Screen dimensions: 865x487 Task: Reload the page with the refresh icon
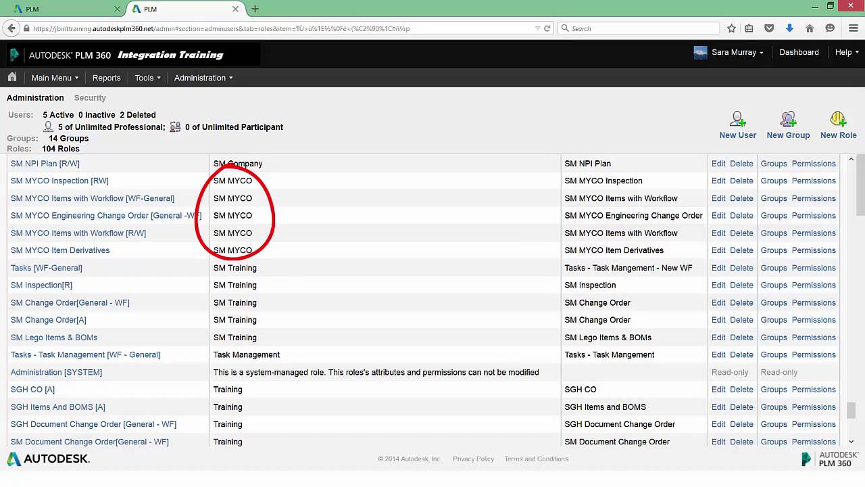point(547,28)
